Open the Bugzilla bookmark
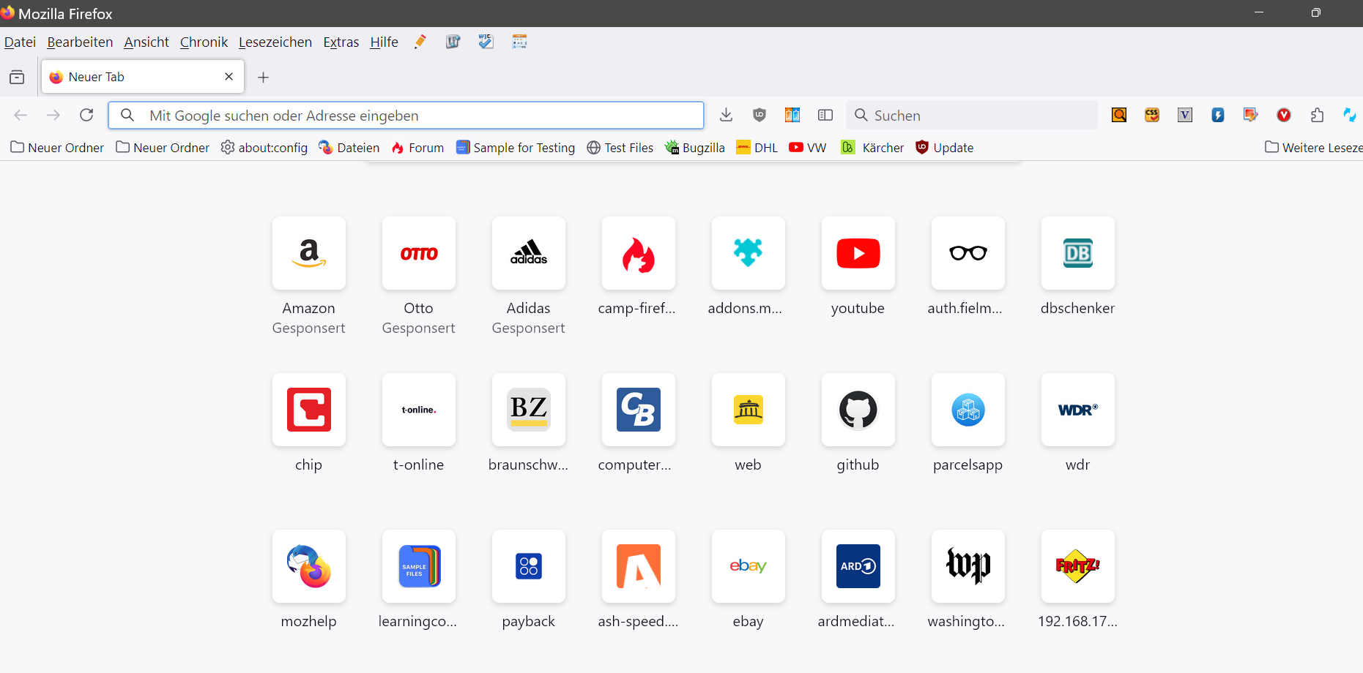1363x673 pixels. tap(694, 148)
